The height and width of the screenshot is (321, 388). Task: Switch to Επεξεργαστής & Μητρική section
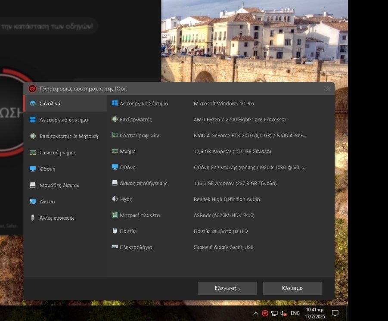(65, 136)
